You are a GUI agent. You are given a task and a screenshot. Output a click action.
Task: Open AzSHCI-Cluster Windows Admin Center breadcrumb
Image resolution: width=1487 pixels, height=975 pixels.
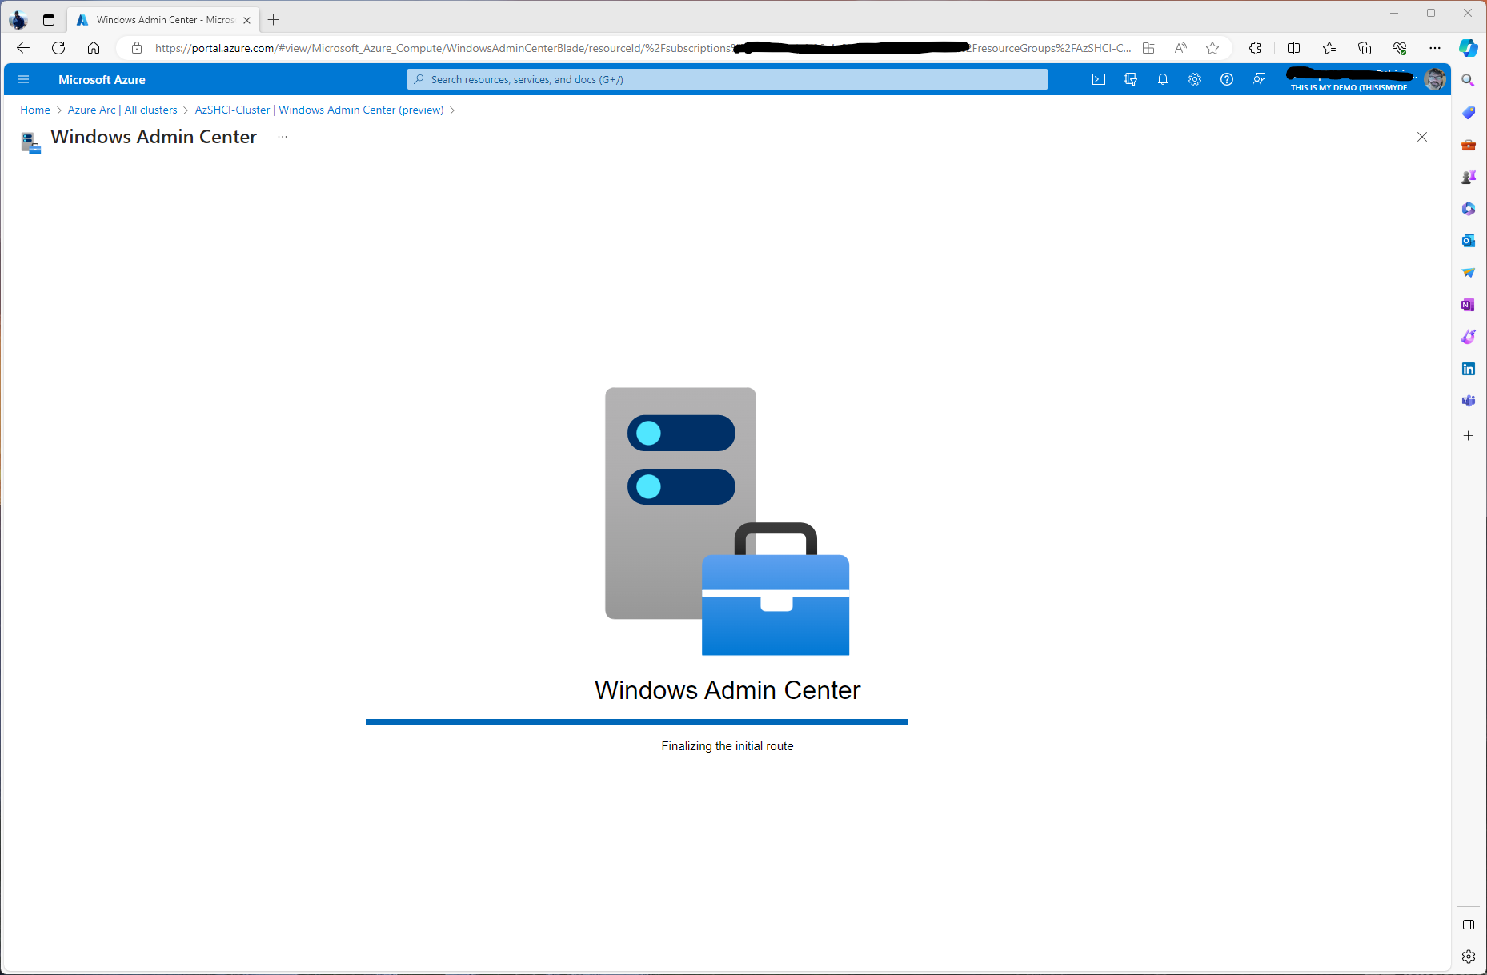[319, 110]
